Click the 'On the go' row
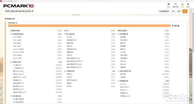Screen dimensions: 194x104 coord(144,84)
